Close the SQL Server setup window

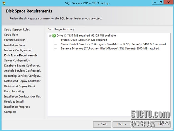click(x=169, y=2)
